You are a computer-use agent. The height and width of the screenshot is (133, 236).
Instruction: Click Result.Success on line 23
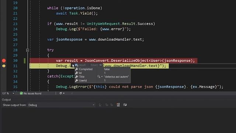click(138, 24)
